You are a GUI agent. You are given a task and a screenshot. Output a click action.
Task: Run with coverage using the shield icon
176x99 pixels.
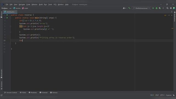tap(160, 8)
